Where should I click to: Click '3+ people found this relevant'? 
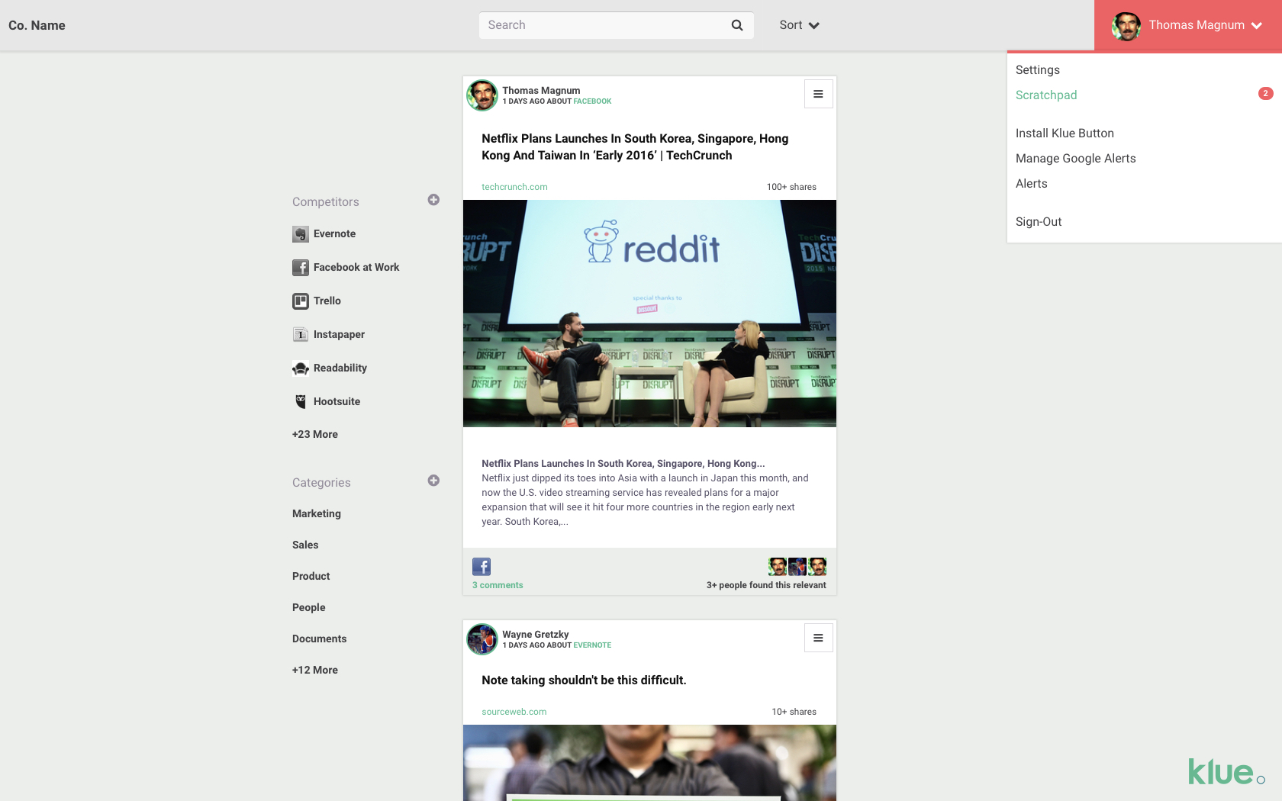click(x=766, y=585)
